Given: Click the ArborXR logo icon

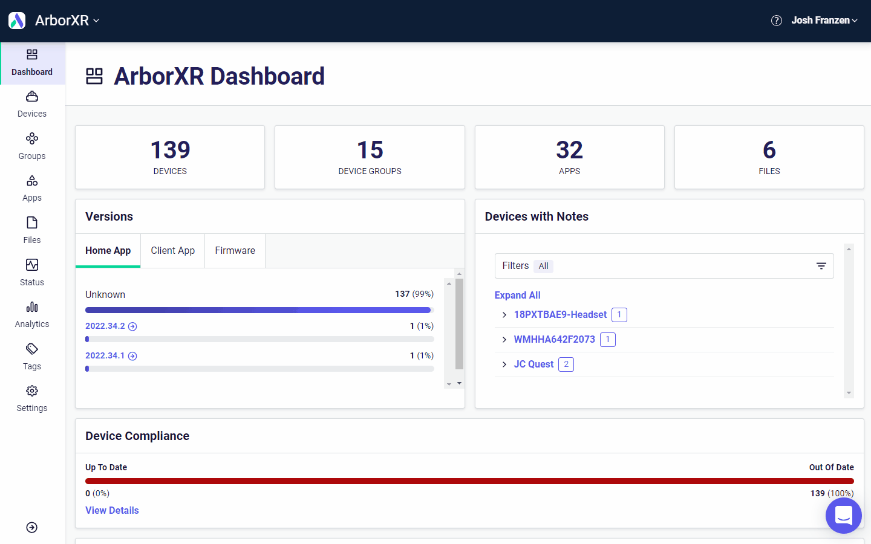Looking at the screenshot, I should tap(17, 21).
